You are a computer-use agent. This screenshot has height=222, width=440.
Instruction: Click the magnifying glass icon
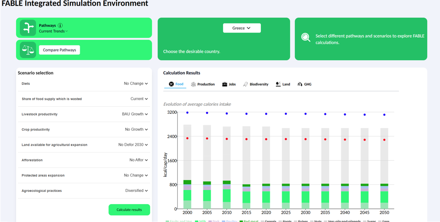[x=306, y=38]
